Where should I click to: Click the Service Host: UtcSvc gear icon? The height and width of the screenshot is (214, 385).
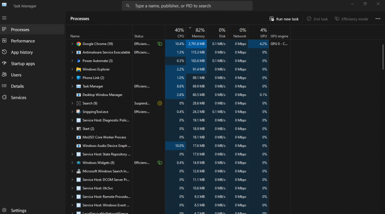(x=79, y=188)
